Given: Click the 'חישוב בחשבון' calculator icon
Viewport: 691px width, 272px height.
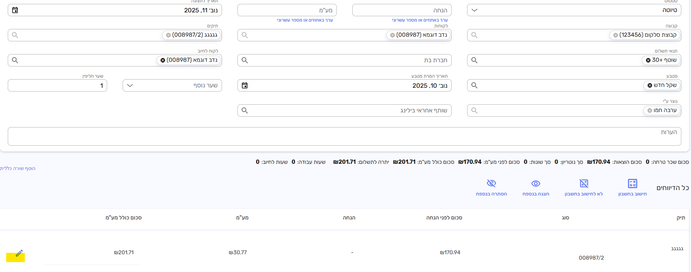Looking at the screenshot, I should pos(632,184).
